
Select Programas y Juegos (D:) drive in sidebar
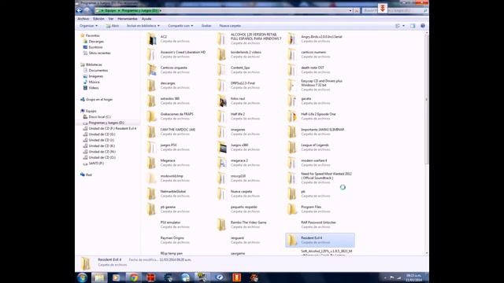(106, 123)
